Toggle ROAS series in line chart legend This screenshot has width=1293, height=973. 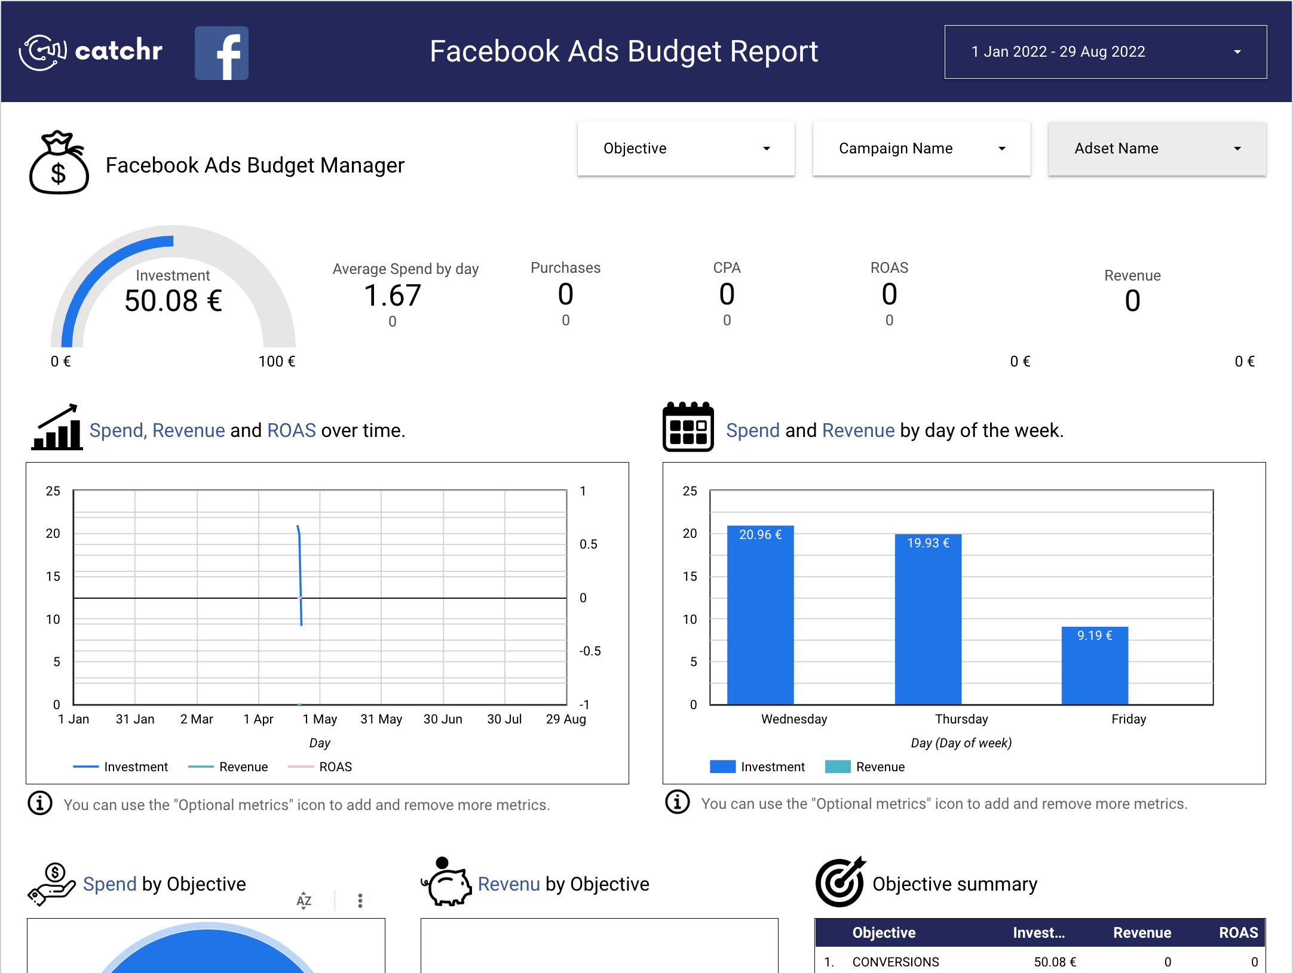tap(335, 767)
